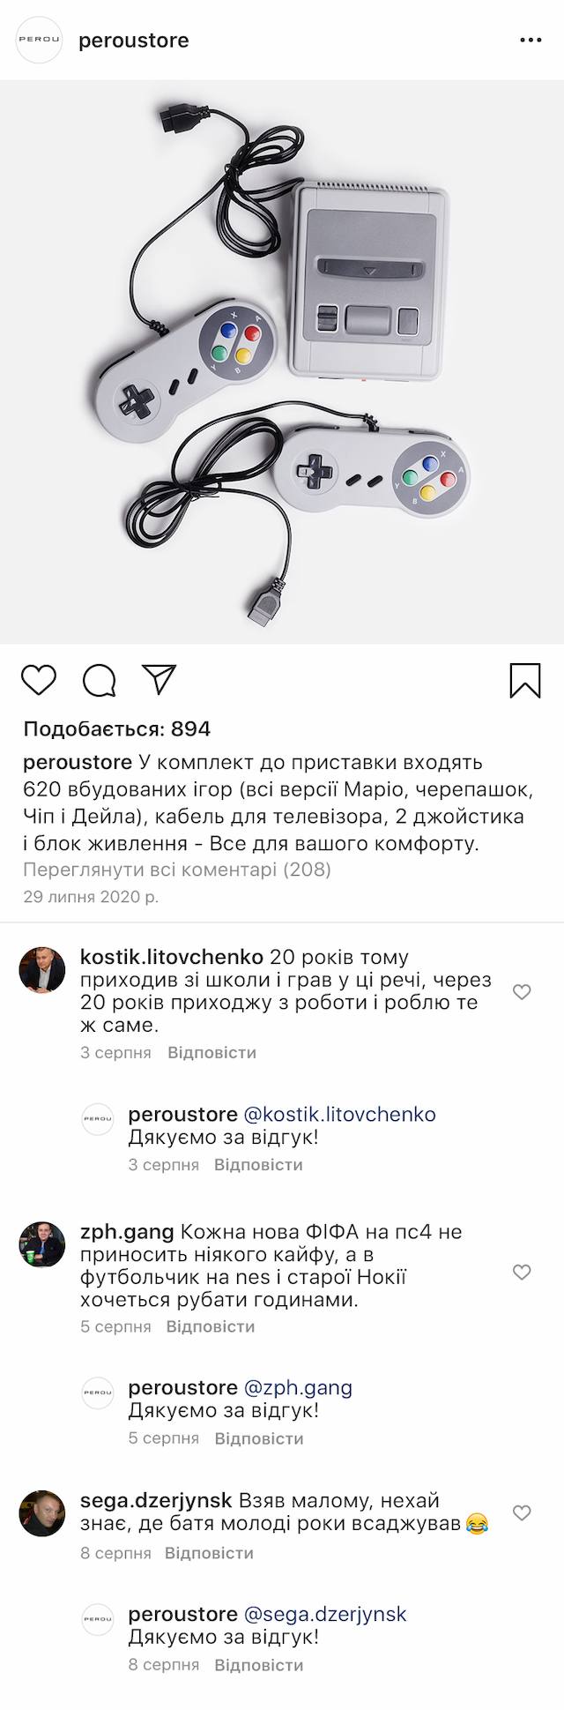Like zph.gang's comment

point(522,1272)
